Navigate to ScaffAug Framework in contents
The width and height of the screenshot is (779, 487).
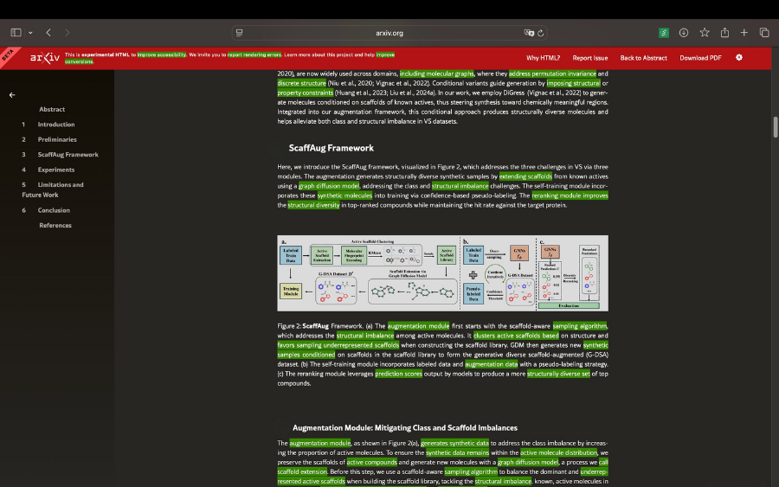tap(68, 155)
